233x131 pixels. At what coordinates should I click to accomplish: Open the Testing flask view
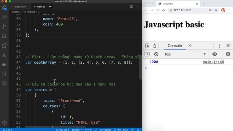click(x=4, y=55)
